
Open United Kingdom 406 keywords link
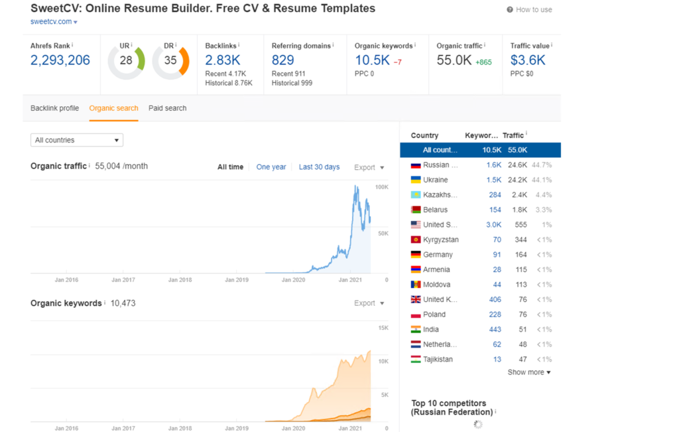(495, 299)
